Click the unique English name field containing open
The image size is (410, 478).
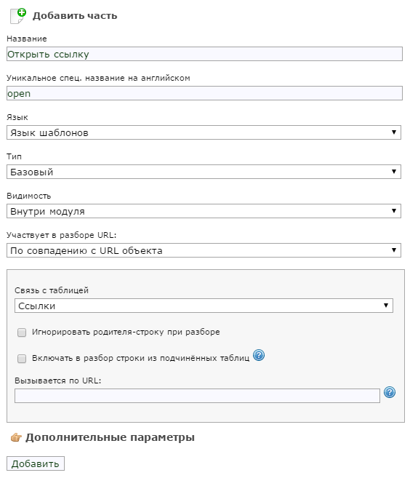point(204,93)
